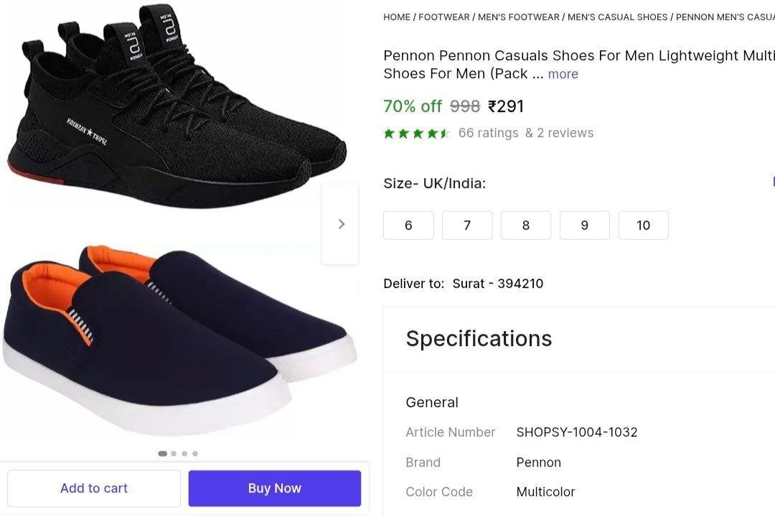775x517 pixels.
Task: Navigate to HOME via the breadcrumb
Action: pyautogui.click(x=397, y=17)
